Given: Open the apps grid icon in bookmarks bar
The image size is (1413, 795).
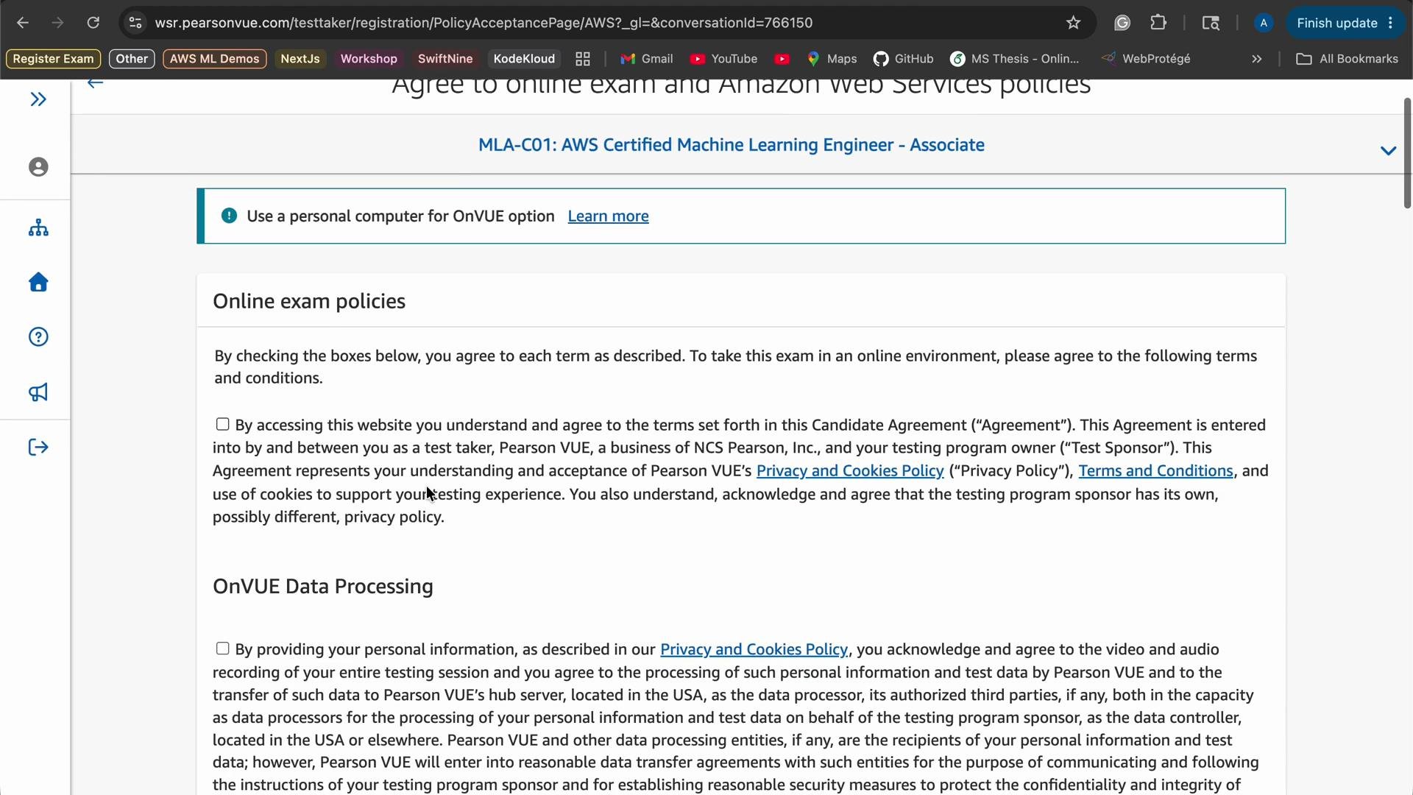Looking at the screenshot, I should coord(583,59).
